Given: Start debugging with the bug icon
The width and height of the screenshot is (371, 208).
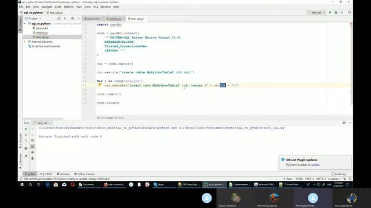Looking at the screenshot, I should click(336, 13).
